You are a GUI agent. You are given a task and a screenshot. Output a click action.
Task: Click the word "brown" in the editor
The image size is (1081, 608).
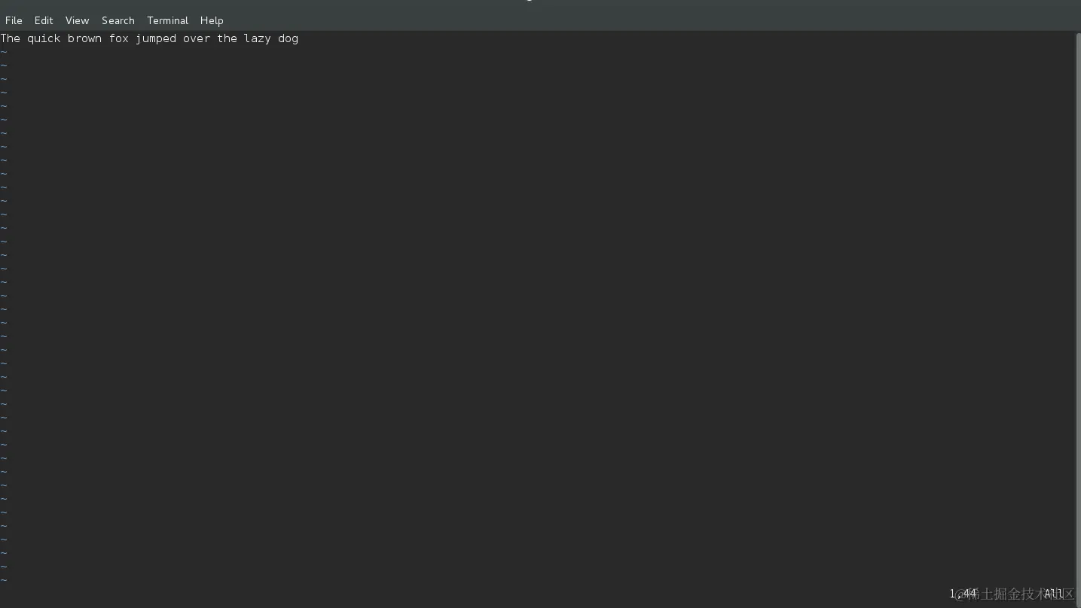coord(84,38)
